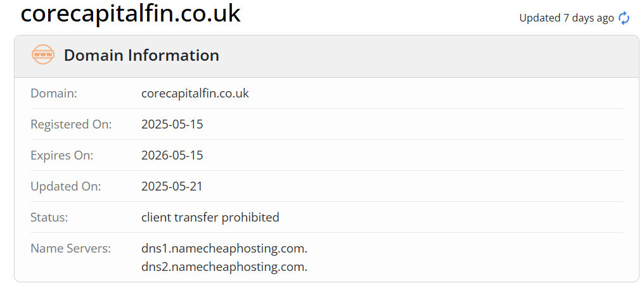The width and height of the screenshot is (642, 288).
Task: Click the blue refresh icon
Action: (x=624, y=18)
